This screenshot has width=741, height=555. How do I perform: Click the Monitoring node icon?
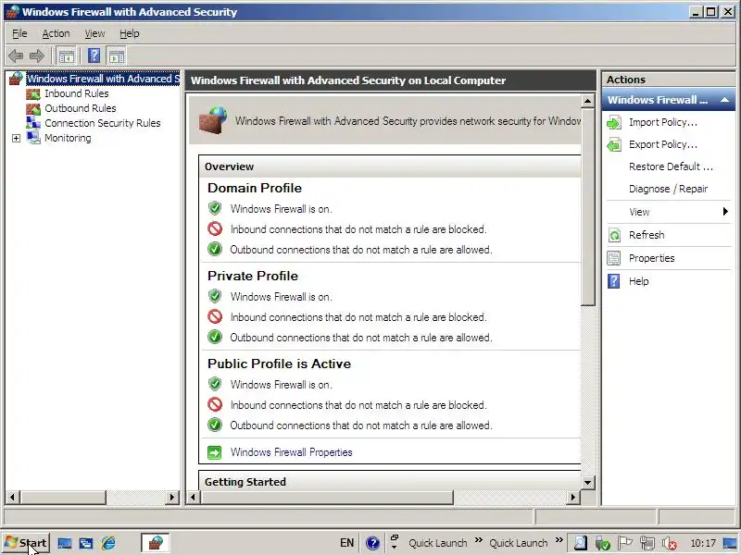click(33, 138)
